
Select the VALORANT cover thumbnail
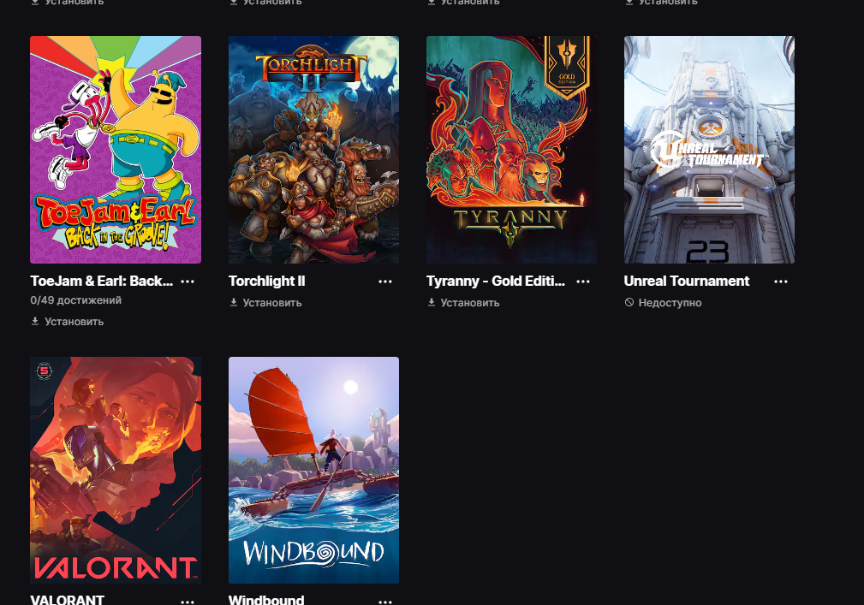point(116,470)
